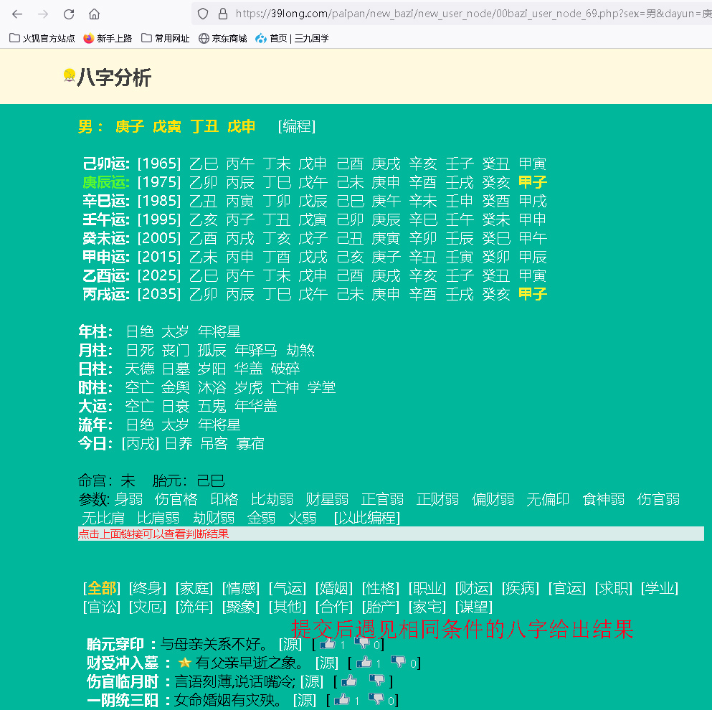The width and height of the screenshot is (712, 710).
Task: Click the back navigation arrow
Action: [17, 14]
